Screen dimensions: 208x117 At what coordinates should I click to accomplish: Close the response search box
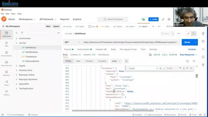pos(191,68)
